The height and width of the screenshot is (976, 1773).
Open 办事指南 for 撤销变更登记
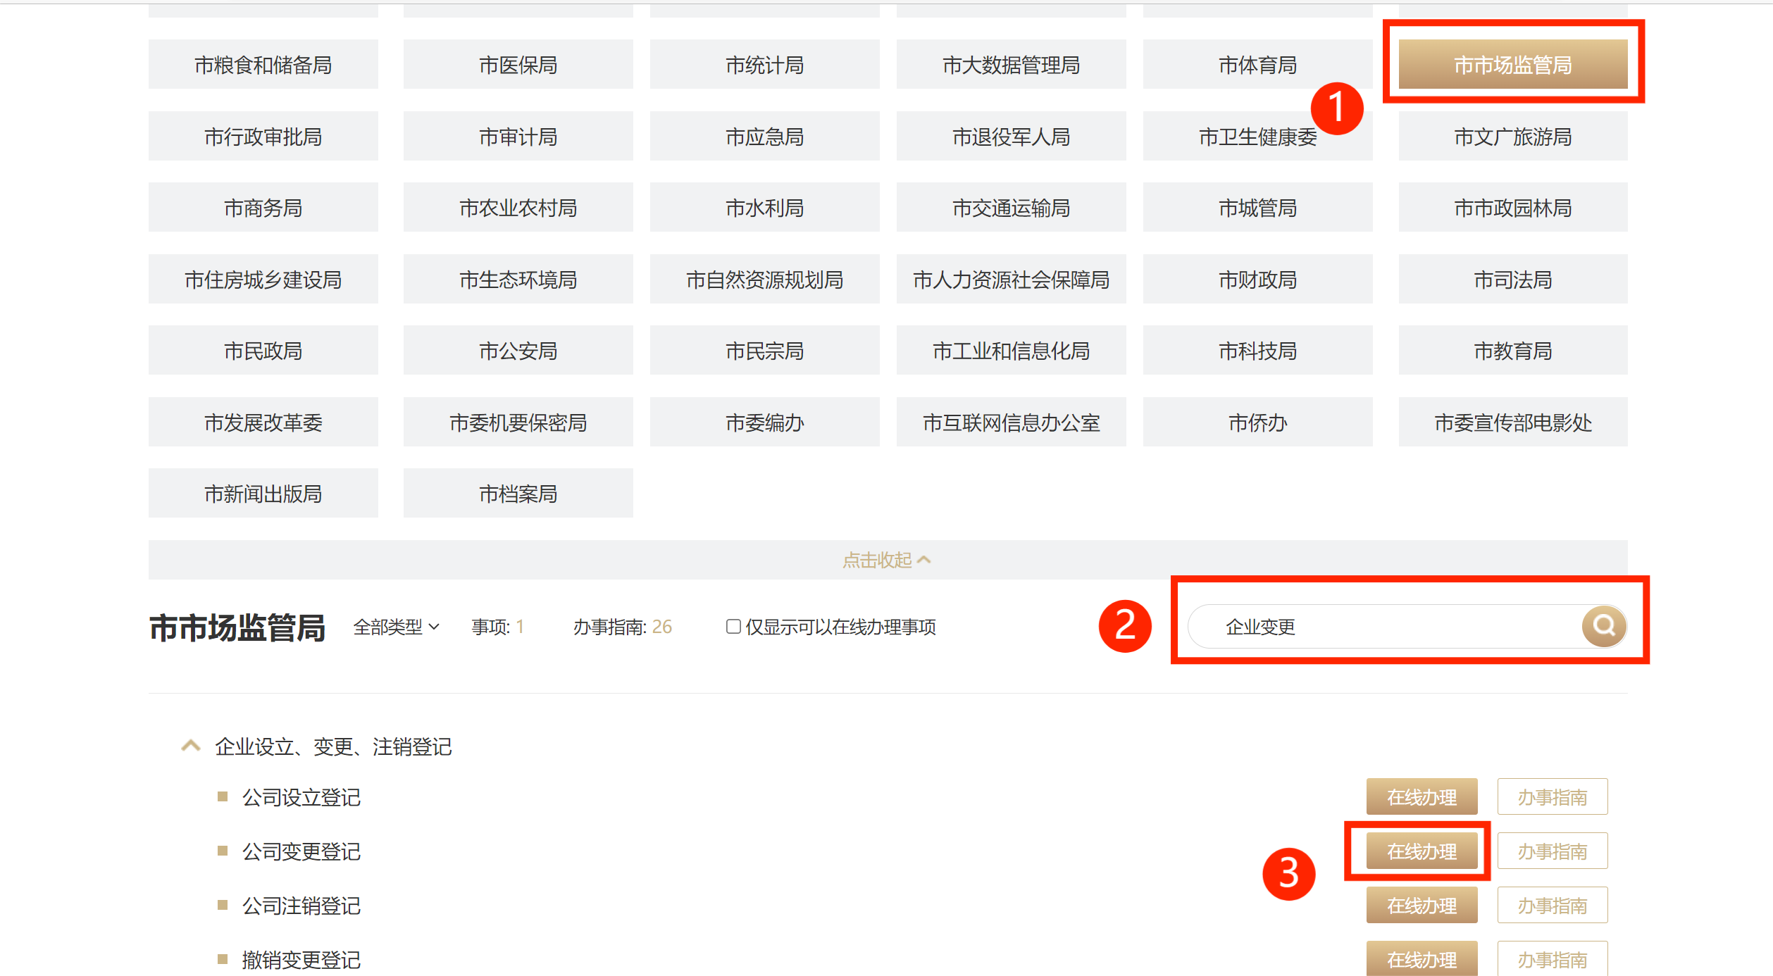pos(1552,959)
